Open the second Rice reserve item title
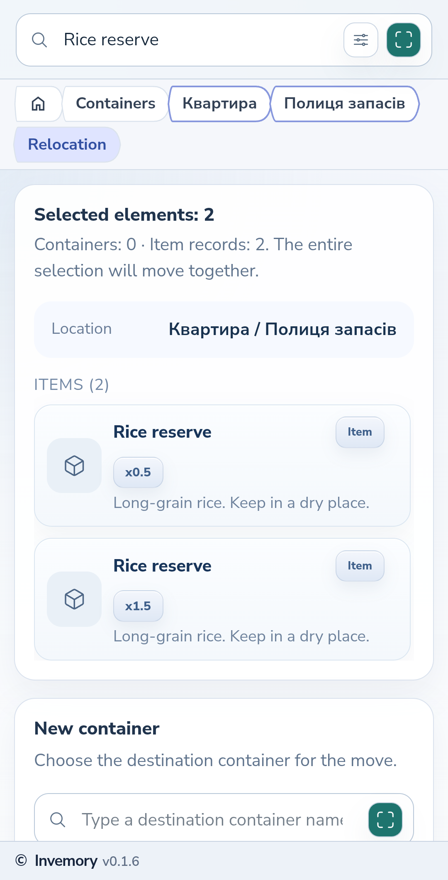 tap(163, 566)
